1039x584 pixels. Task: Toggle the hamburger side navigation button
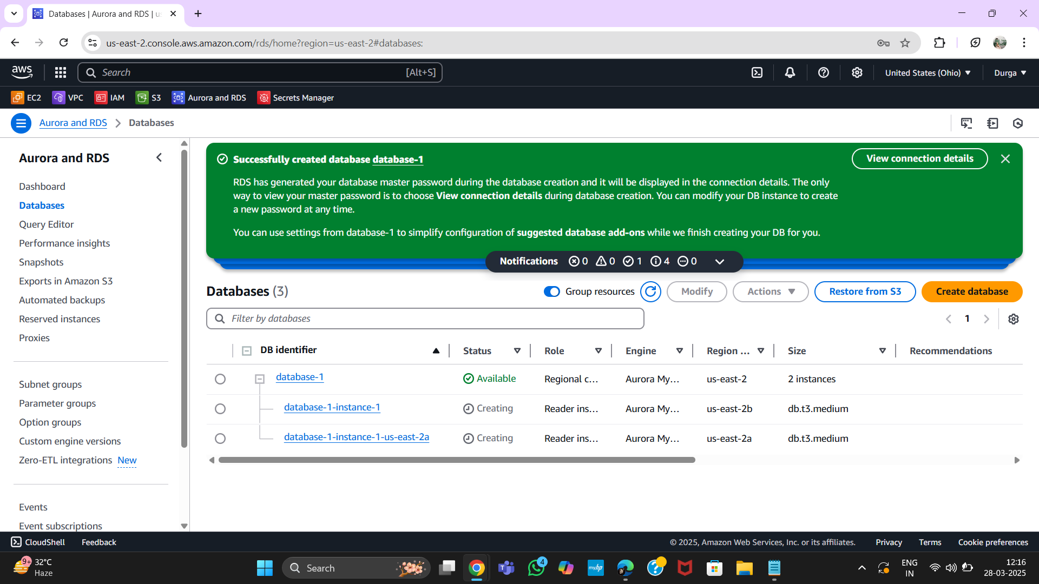click(21, 123)
